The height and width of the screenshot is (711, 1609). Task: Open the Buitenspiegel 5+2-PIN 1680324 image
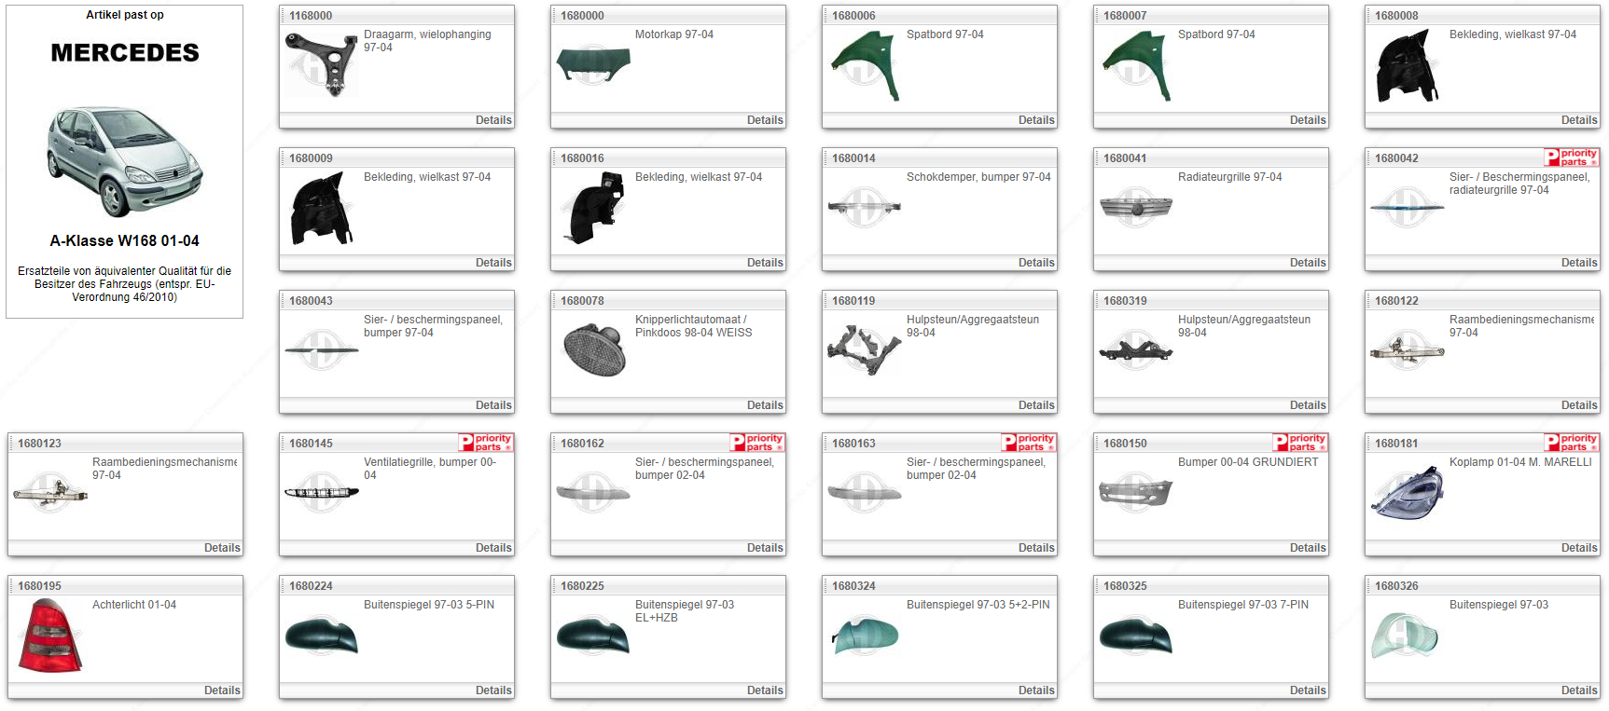pos(865,634)
